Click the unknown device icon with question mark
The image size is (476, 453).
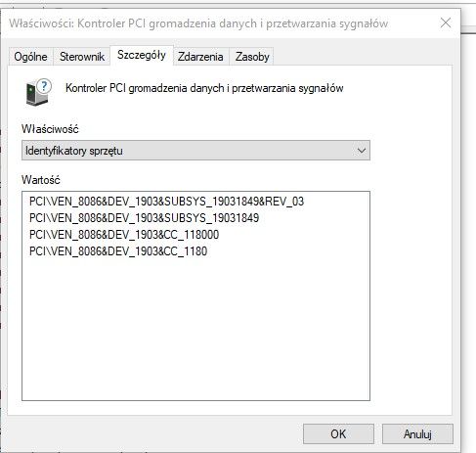point(38,92)
